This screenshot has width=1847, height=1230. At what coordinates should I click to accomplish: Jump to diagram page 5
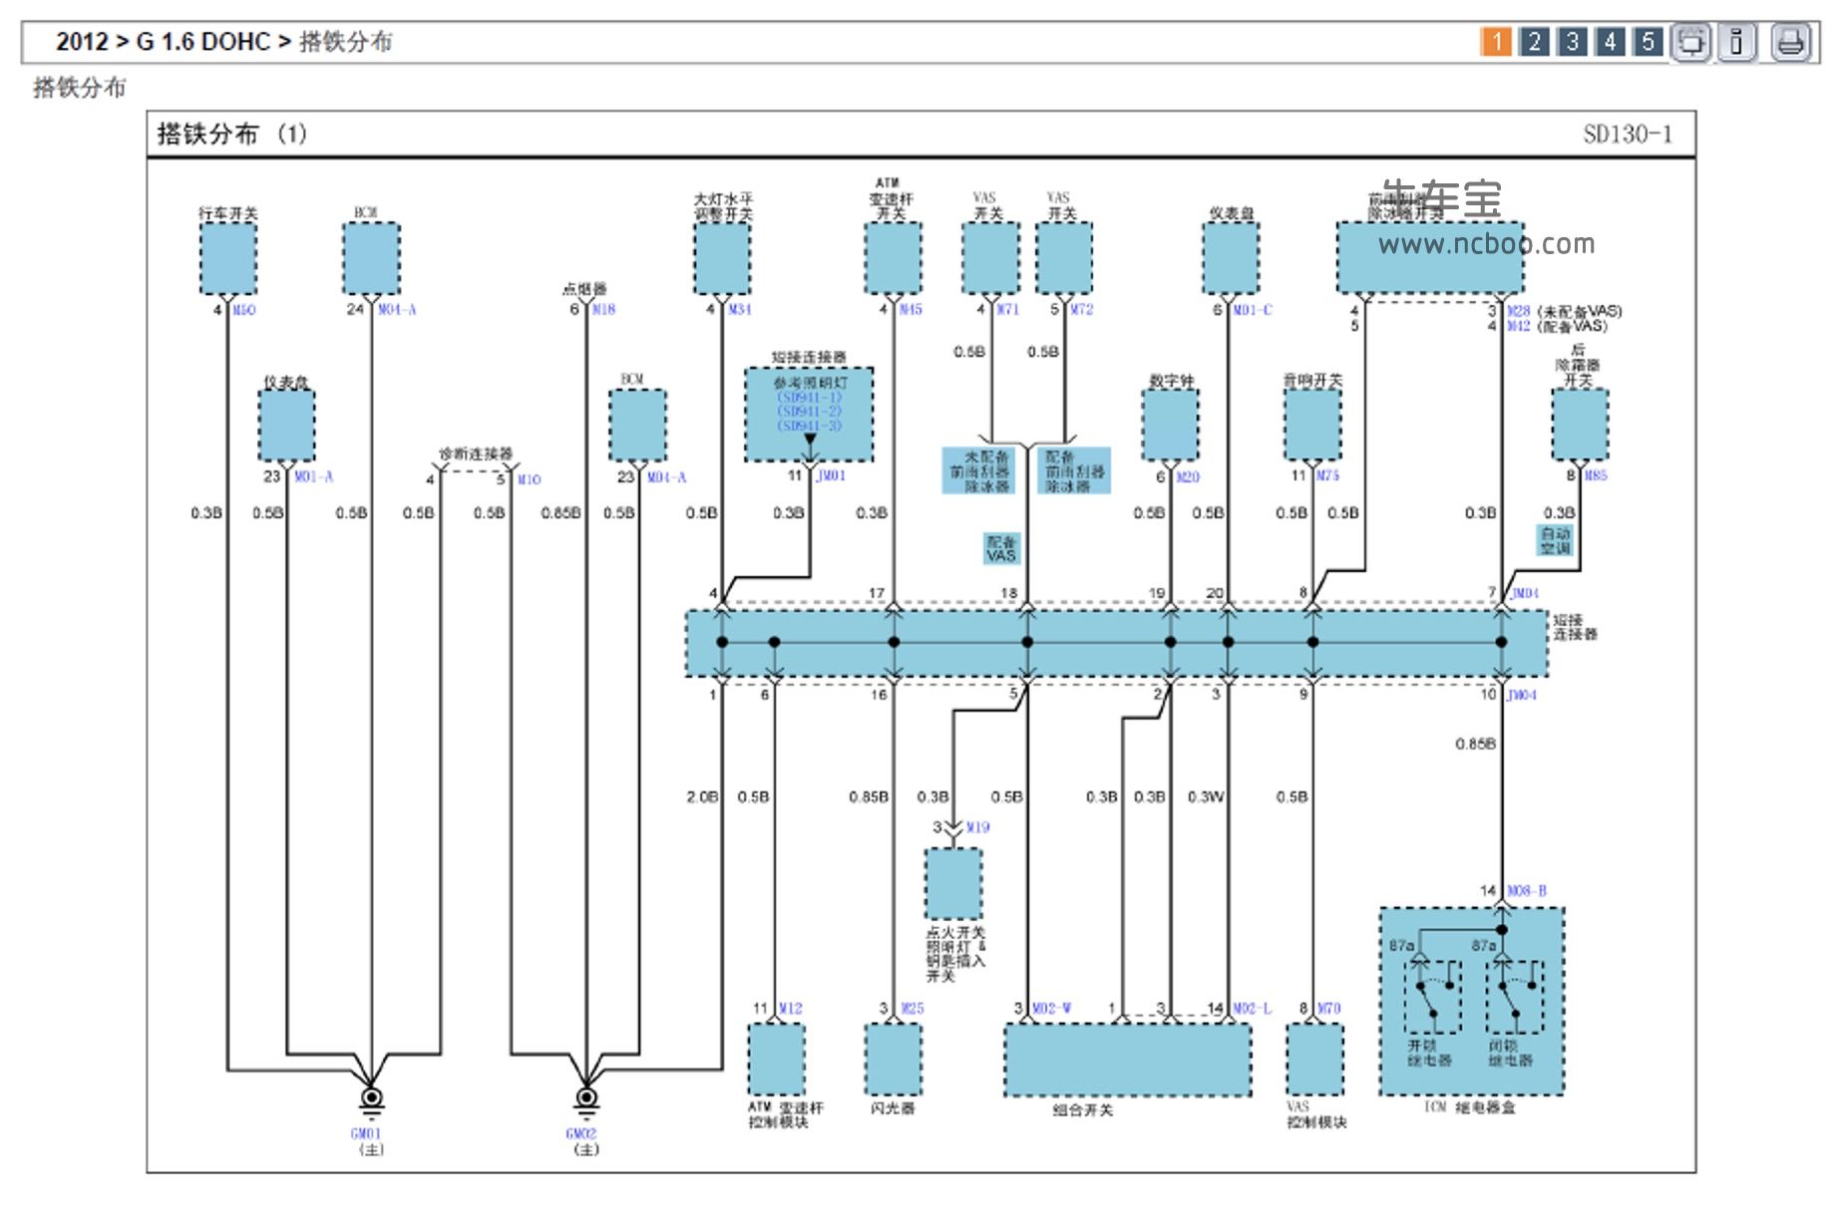tap(1648, 42)
